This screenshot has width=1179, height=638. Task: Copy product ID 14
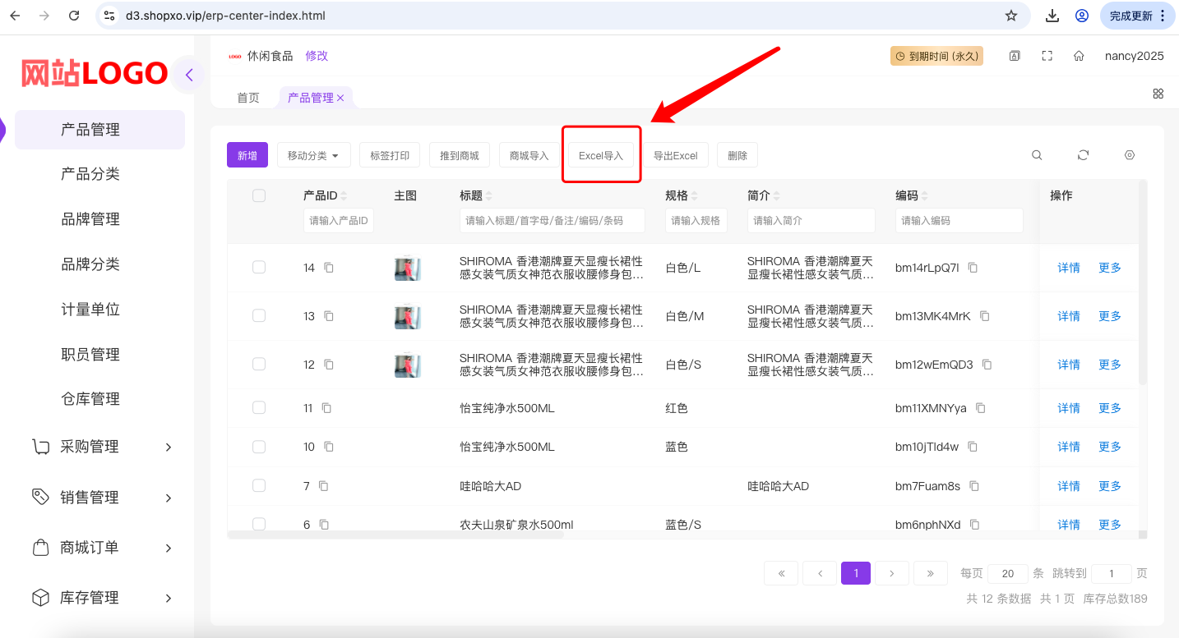coord(329,268)
